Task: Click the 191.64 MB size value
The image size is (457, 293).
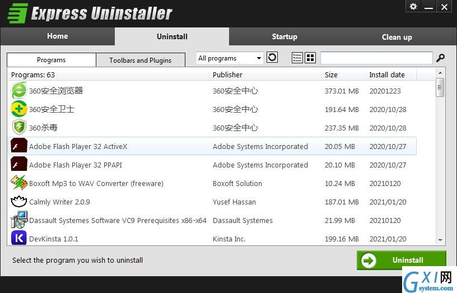Action: tap(342, 109)
